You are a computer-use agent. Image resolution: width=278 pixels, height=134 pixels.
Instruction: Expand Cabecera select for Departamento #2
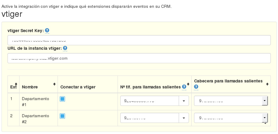[265, 118]
